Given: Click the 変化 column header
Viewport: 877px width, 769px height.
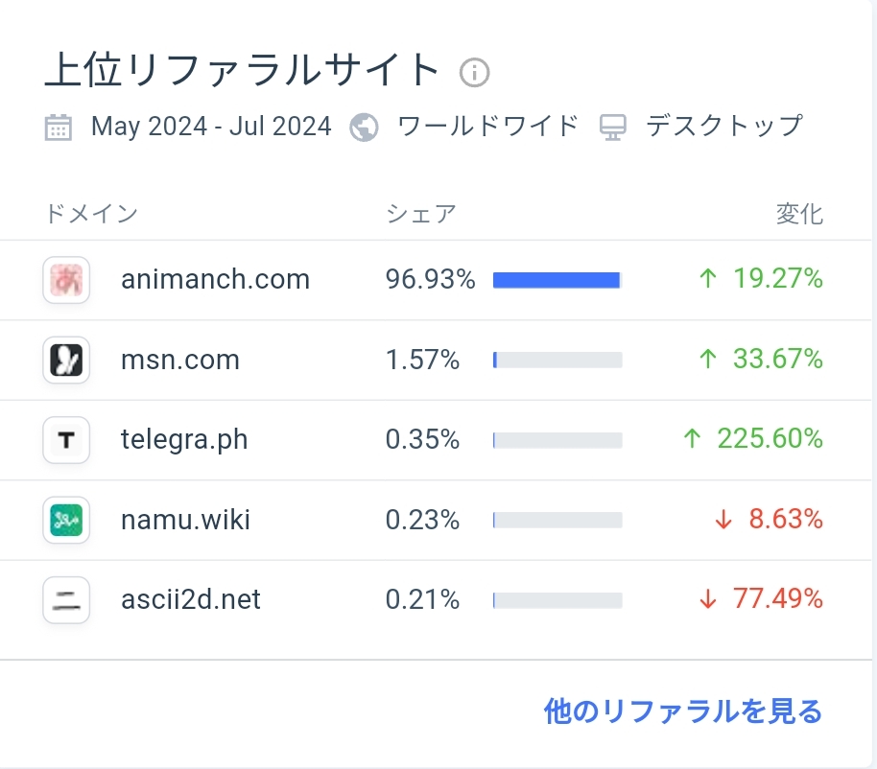Looking at the screenshot, I should [x=799, y=214].
